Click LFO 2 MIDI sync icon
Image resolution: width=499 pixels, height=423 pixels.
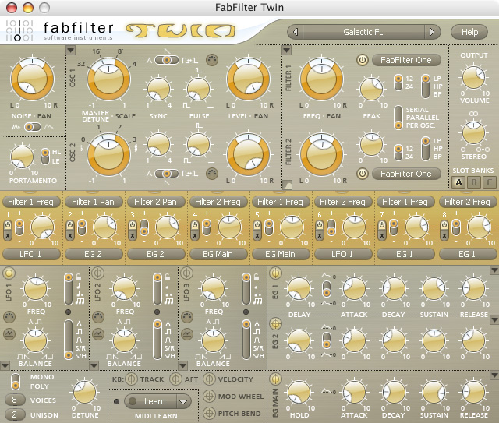tap(98, 317)
